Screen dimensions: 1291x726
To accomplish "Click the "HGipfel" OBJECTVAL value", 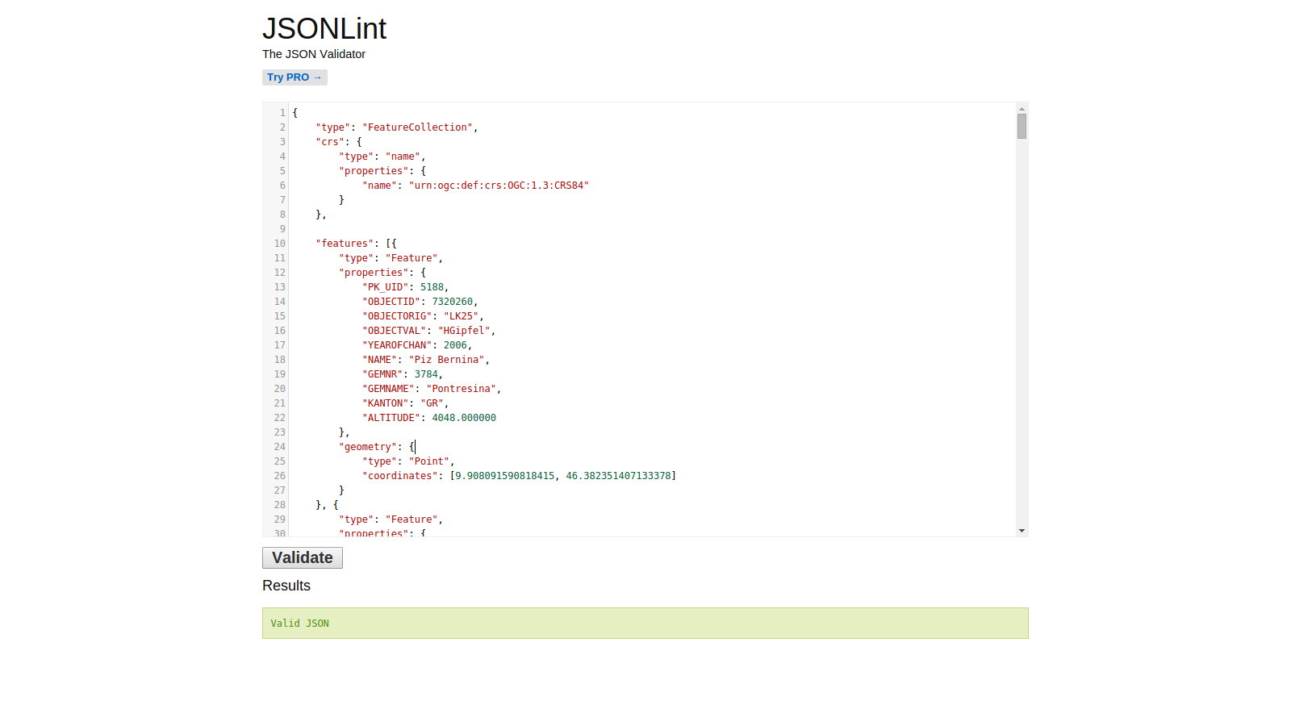I will point(464,331).
